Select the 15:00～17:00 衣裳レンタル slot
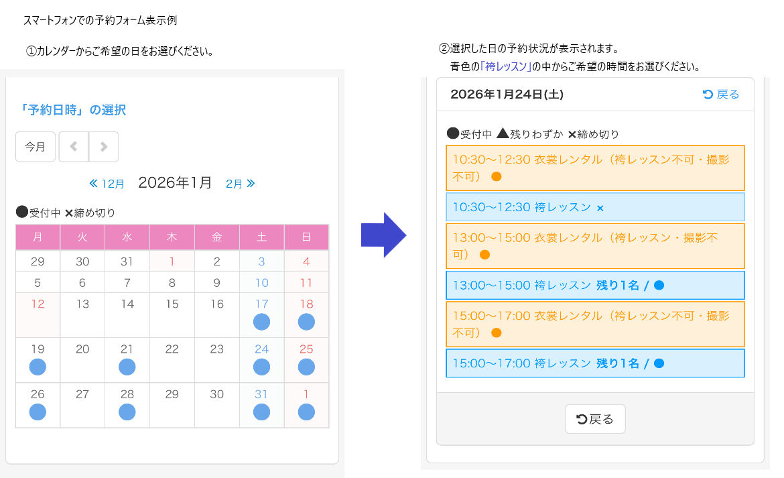 (x=595, y=324)
